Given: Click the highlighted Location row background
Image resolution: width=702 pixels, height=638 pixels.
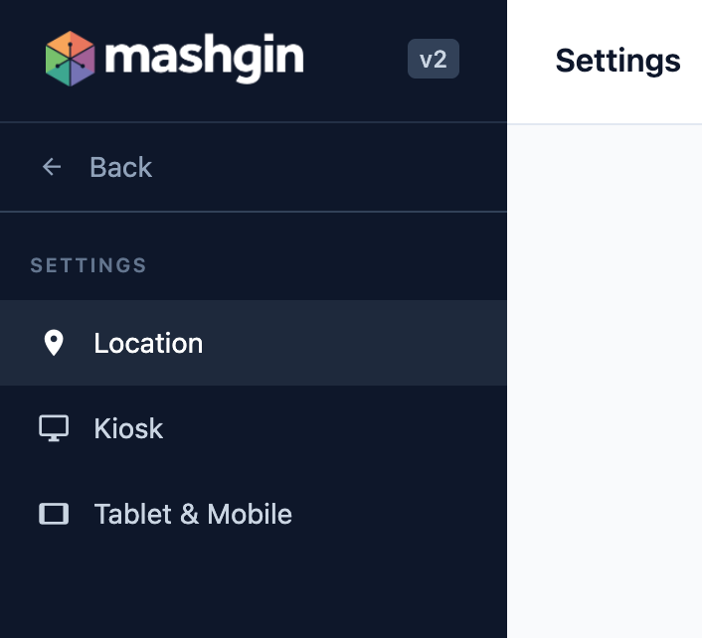Looking at the screenshot, I should (x=354, y=343).
